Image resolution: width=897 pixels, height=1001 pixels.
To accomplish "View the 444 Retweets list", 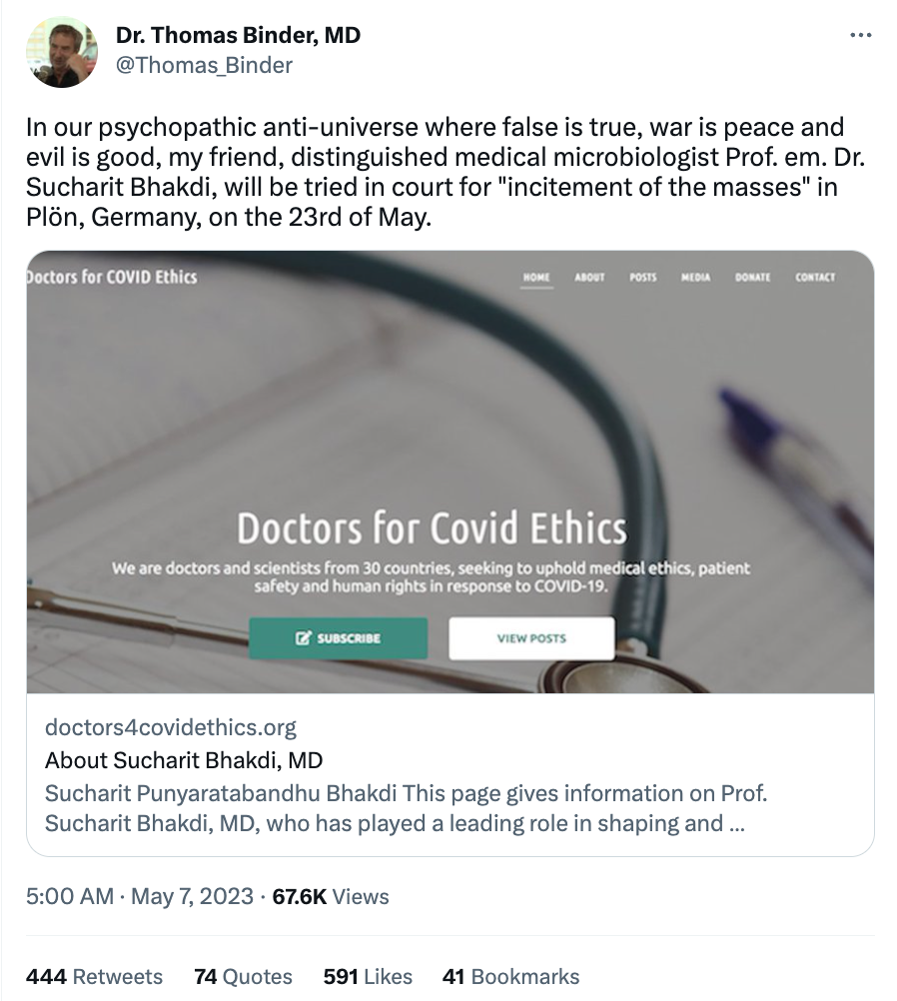I will [94, 976].
